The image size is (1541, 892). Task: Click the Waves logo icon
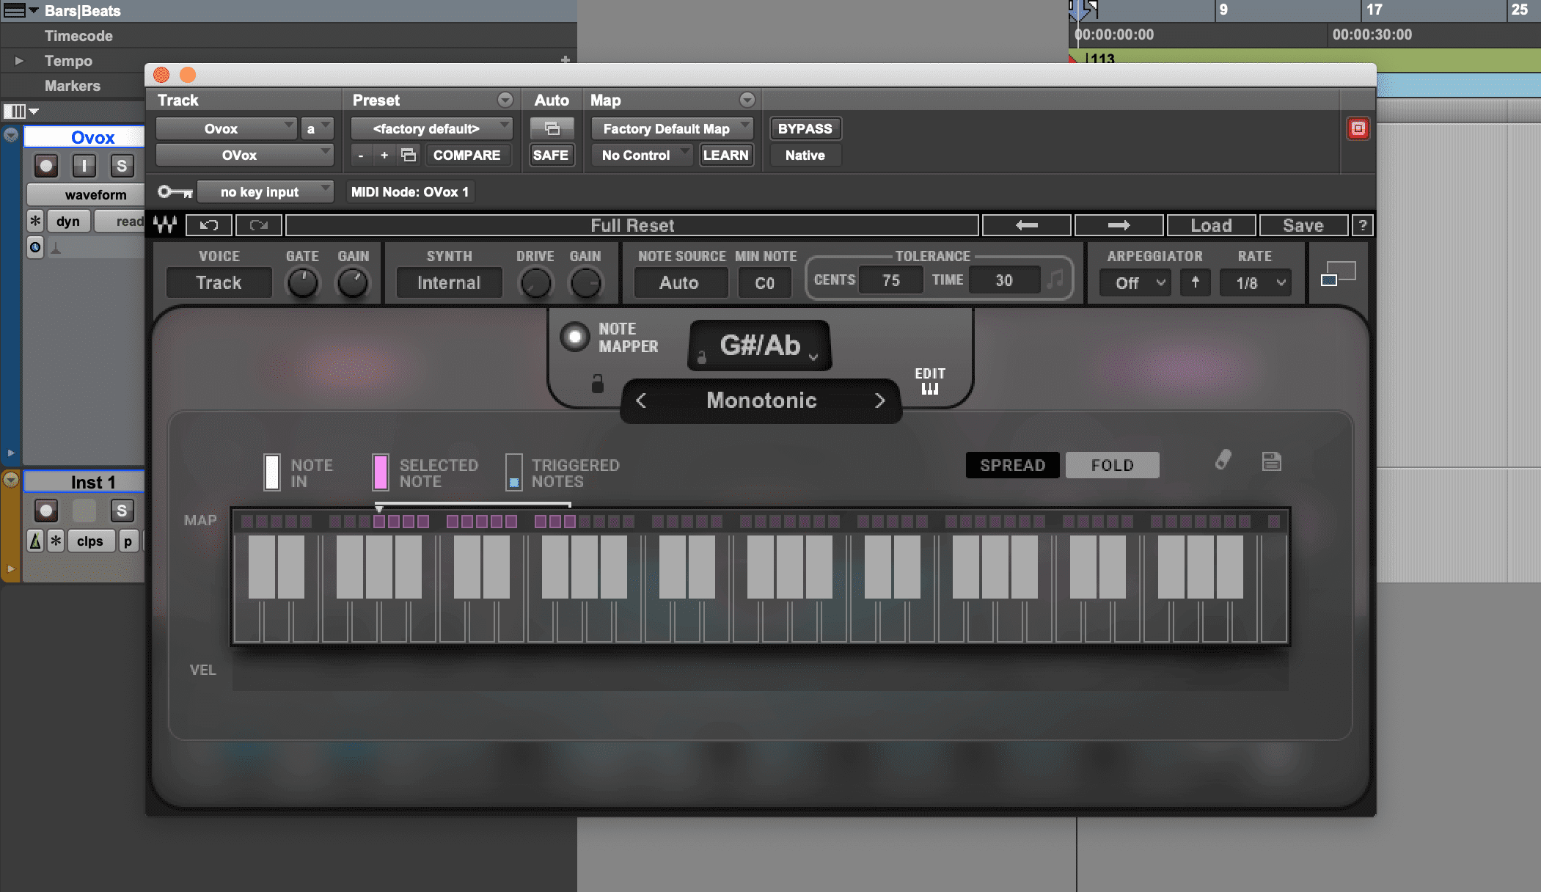(165, 225)
